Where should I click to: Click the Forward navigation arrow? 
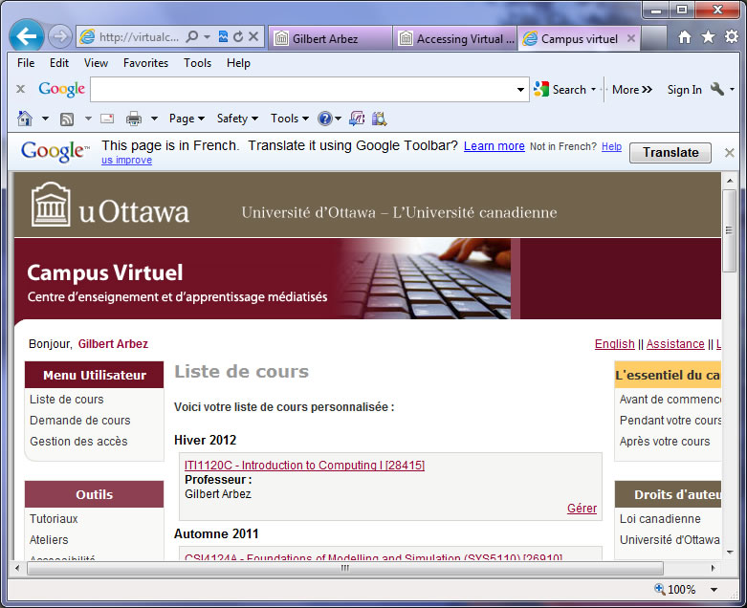pyautogui.click(x=60, y=36)
